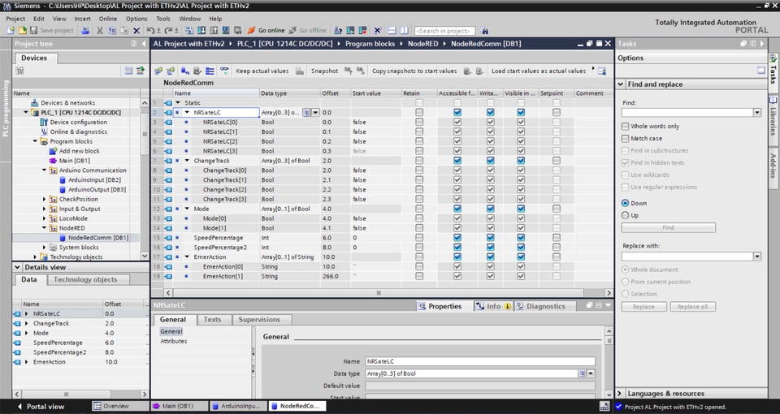Click the Search in project field
The height and width of the screenshot is (414, 780).
444,31
